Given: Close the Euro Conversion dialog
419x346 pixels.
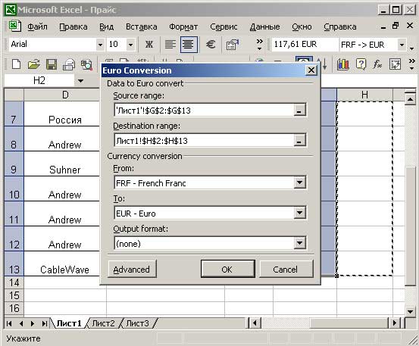Looking at the screenshot, I should click(x=311, y=70).
